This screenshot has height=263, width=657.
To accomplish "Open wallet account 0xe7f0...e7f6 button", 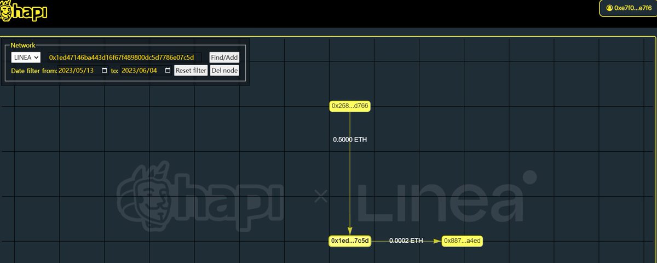I will click(629, 8).
